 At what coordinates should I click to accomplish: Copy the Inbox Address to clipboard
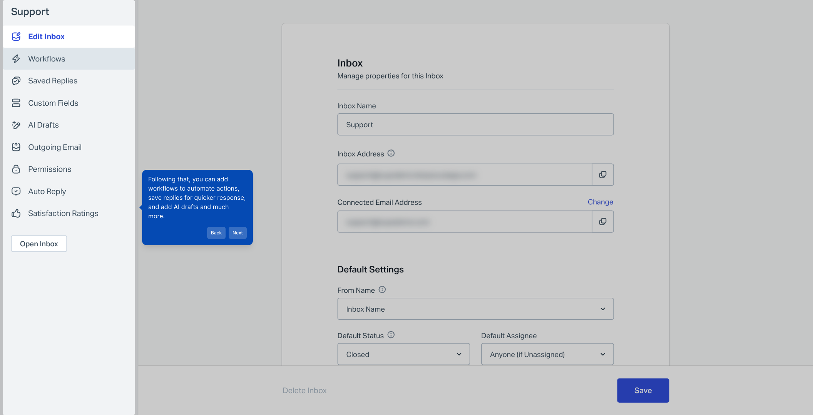(x=603, y=175)
